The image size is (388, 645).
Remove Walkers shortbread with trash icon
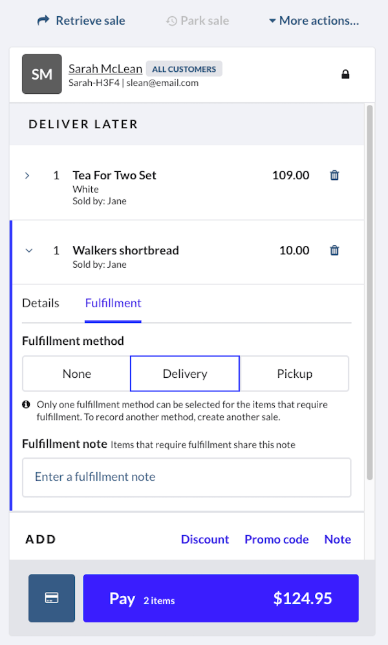tap(334, 250)
